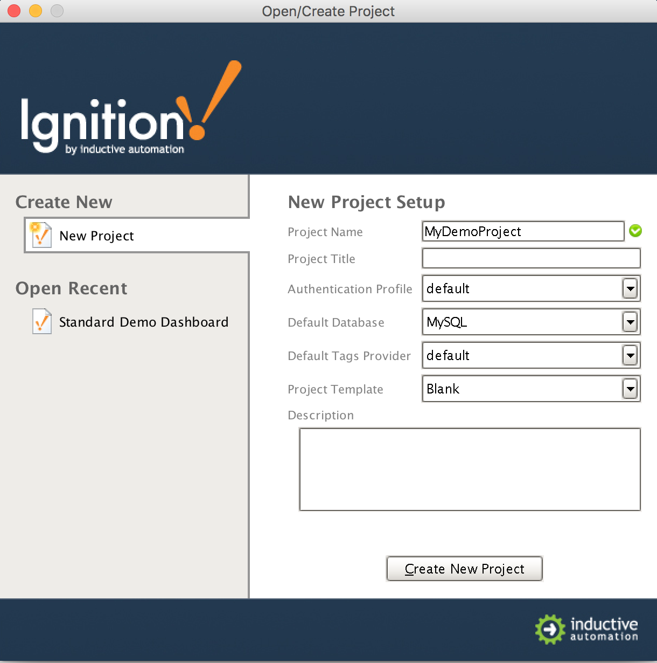
Task: Click the Standard Demo Dashboard project icon
Action: point(42,322)
